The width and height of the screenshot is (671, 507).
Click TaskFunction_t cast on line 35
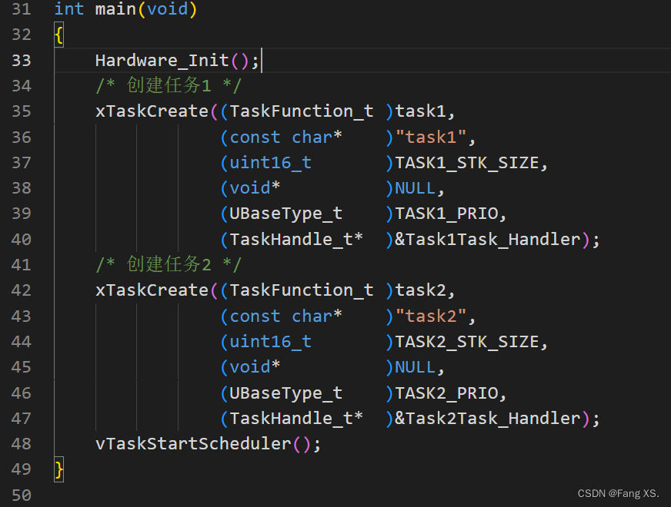click(x=302, y=111)
